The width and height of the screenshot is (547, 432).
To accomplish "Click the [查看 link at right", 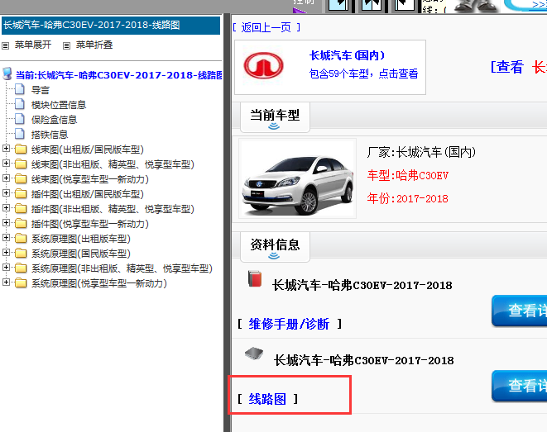I will coord(507,67).
